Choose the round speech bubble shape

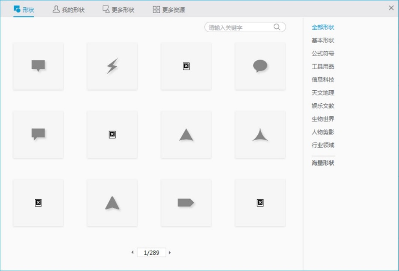[x=260, y=66]
